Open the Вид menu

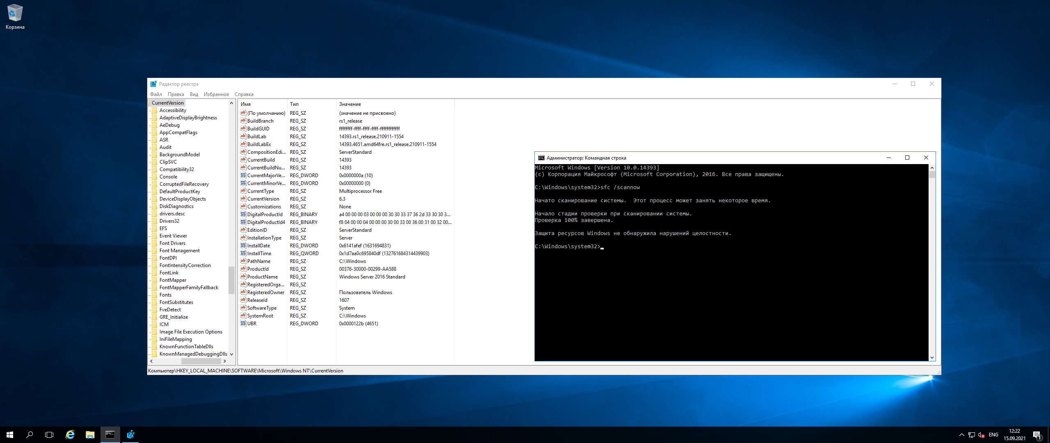click(194, 94)
